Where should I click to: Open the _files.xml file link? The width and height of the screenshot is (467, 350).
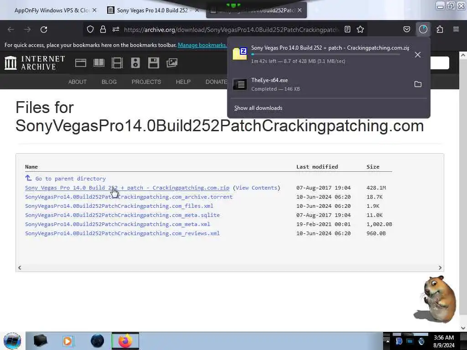tap(119, 206)
